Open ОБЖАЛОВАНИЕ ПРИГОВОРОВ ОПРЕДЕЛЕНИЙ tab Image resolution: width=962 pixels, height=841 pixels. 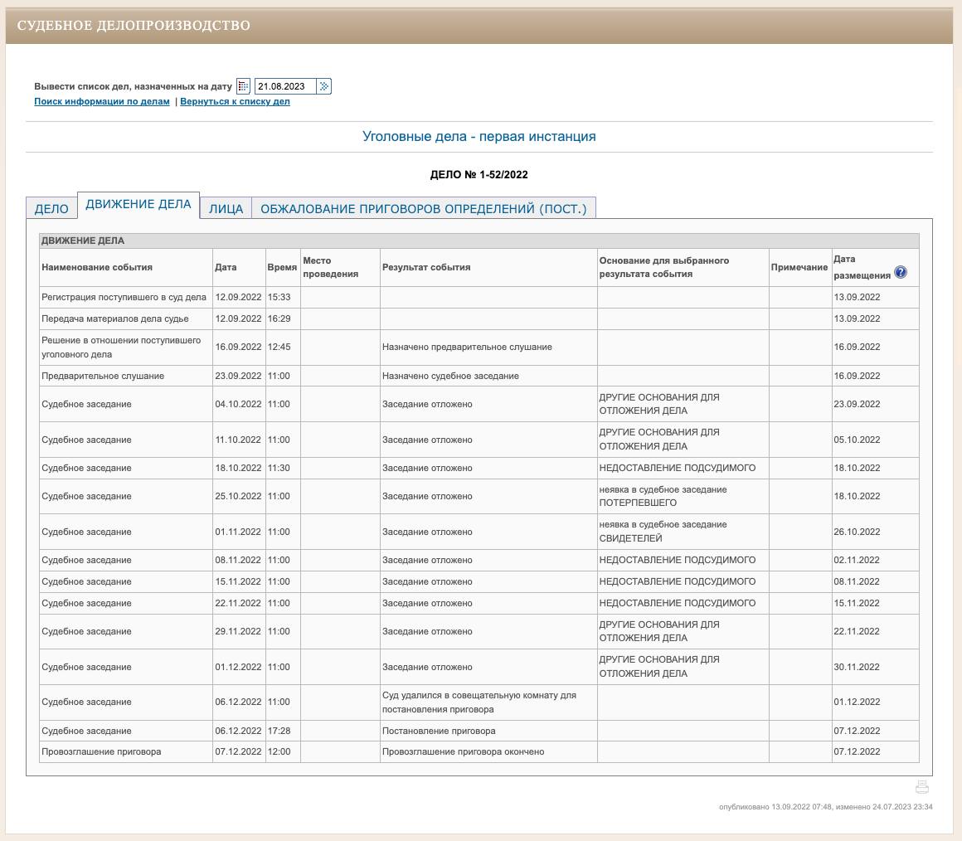click(423, 209)
